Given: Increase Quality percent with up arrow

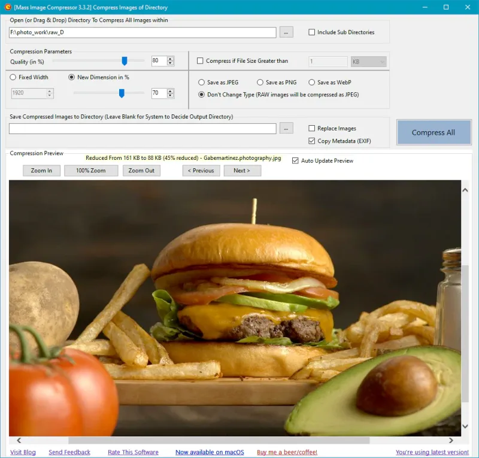Looking at the screenshot, I should (x=171, y=59).
